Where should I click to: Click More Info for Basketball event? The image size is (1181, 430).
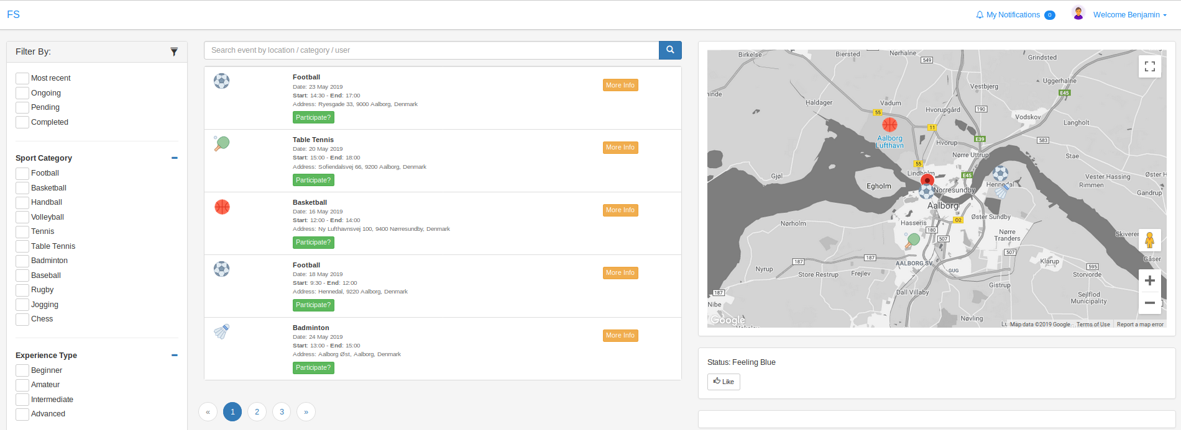(x=620, y=210)
